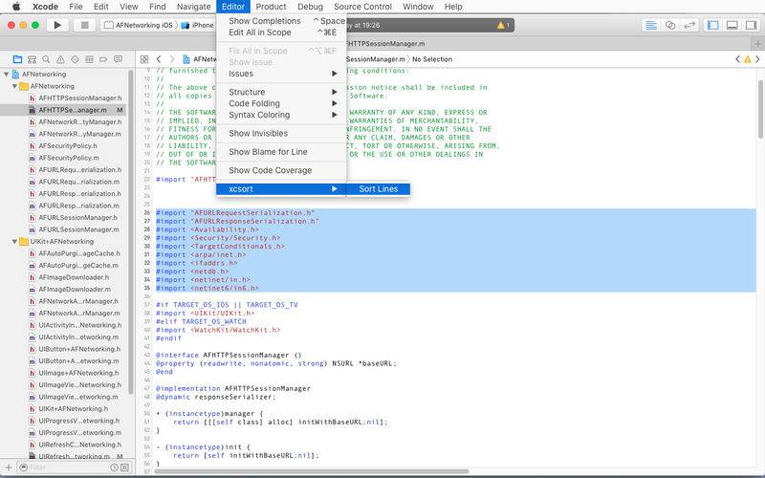Select Show Completions menu item

coord(281,21)
